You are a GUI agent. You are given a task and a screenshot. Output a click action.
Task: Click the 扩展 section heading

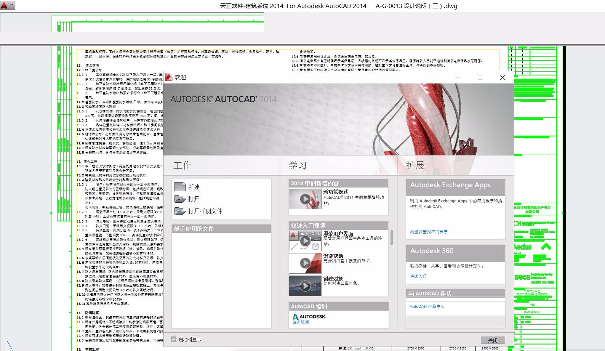pyautogui.click(x=415, y=165)
